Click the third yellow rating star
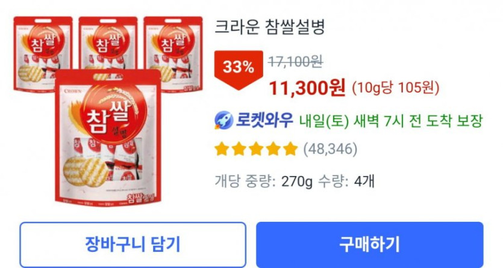The image size is (503, 268). coord(256,149)
